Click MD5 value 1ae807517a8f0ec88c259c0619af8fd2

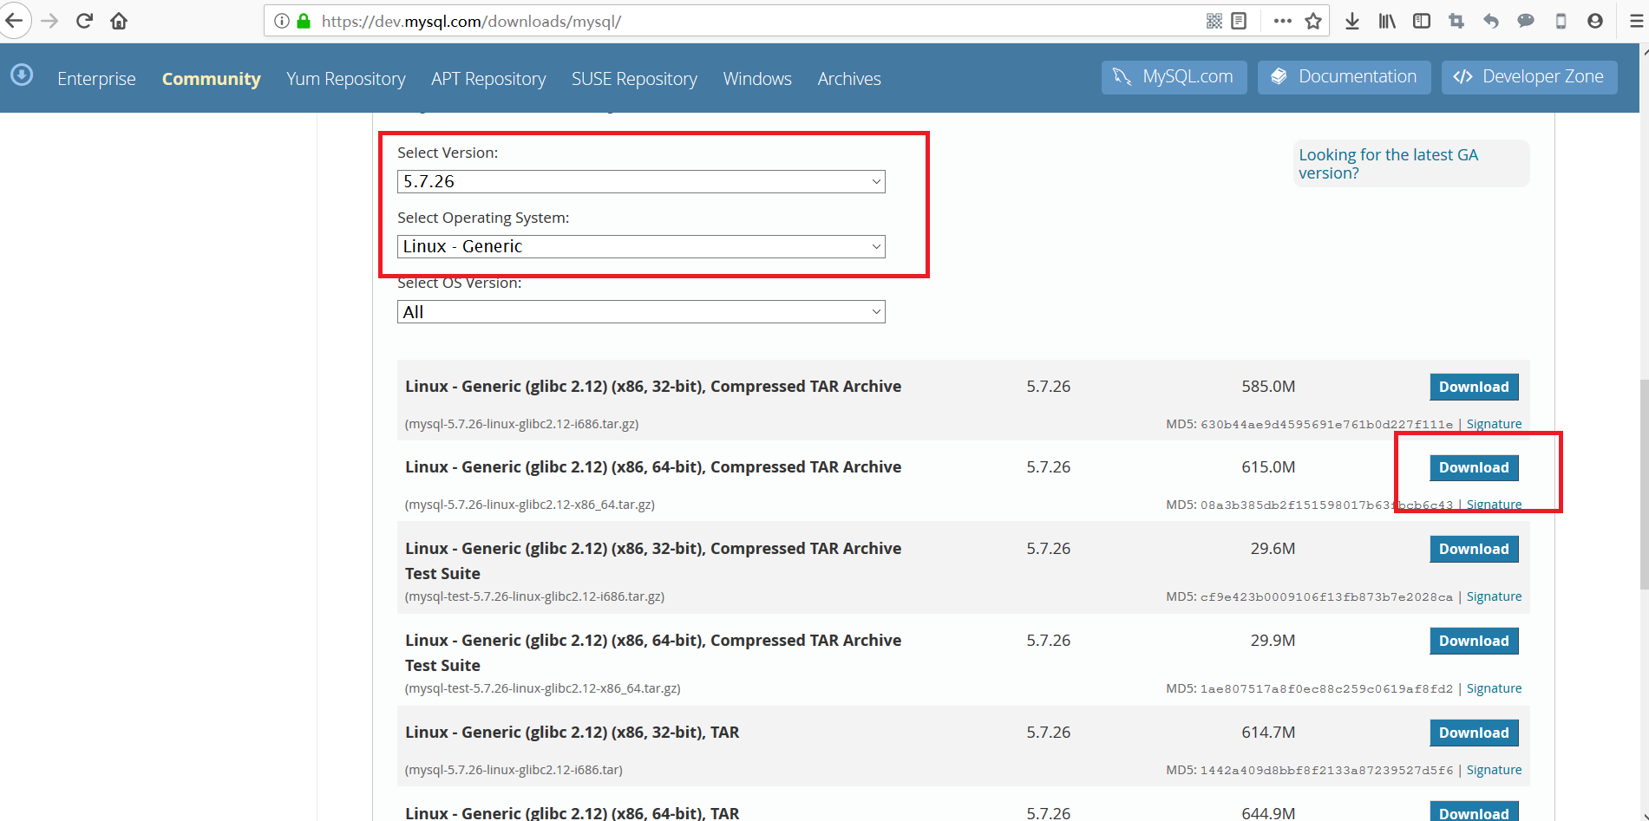(x=1326, y=689)
